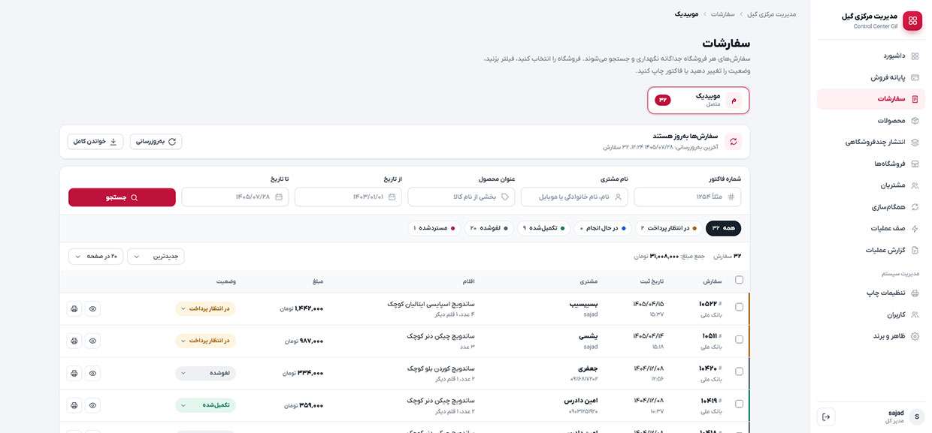
Task: Click the red جستجو search button
Action: (122, 197)
